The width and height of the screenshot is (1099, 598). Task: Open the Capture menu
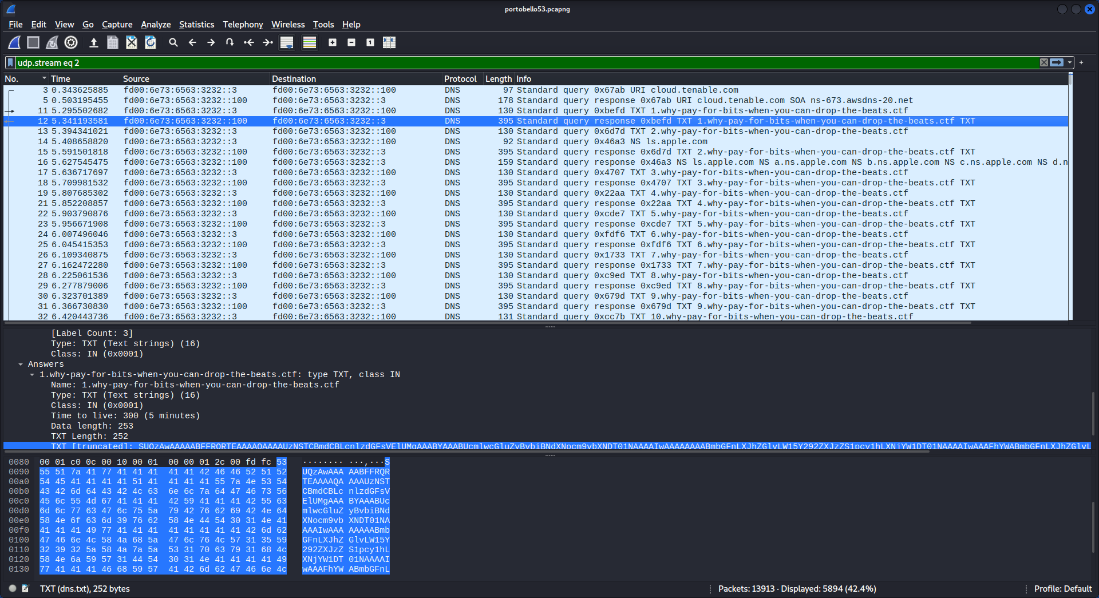[117, 25]
